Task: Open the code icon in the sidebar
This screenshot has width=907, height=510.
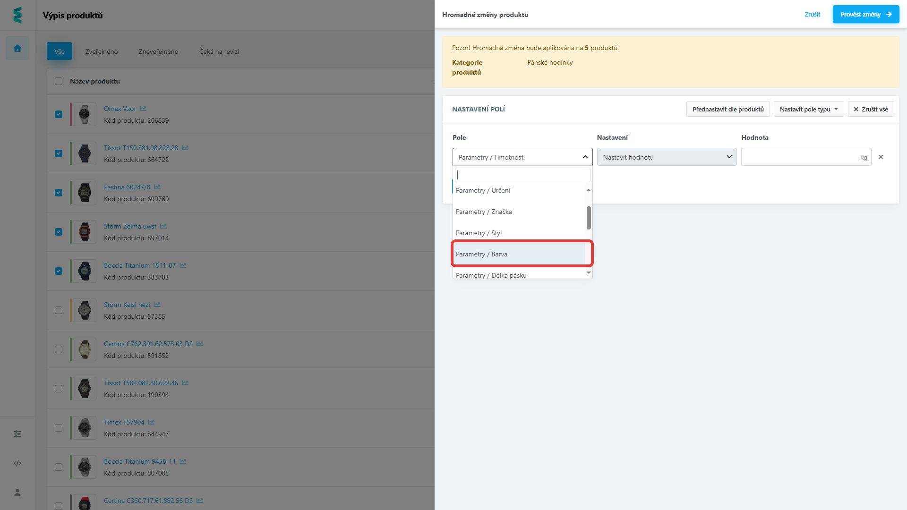Action: [17, 463]
